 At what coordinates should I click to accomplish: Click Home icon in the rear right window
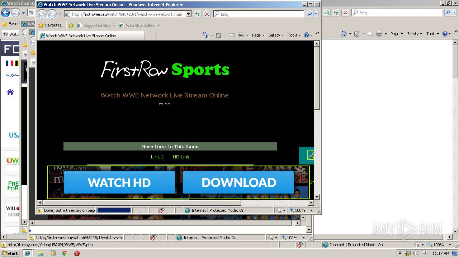[x=344, y=34]
